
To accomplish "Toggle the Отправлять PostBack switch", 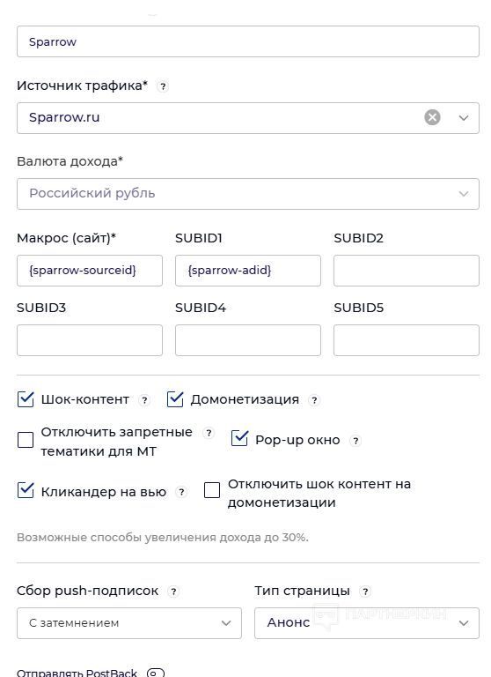I will click(156, 673).
